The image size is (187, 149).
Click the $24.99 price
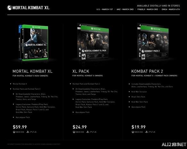click(x=80, y=127)
